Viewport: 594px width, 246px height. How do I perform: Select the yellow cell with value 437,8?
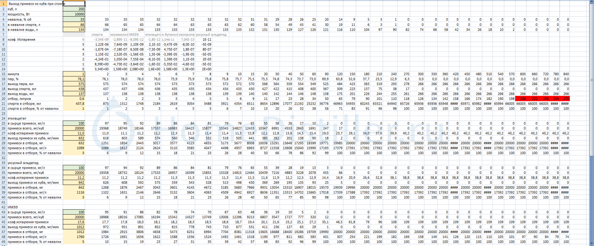74,104
